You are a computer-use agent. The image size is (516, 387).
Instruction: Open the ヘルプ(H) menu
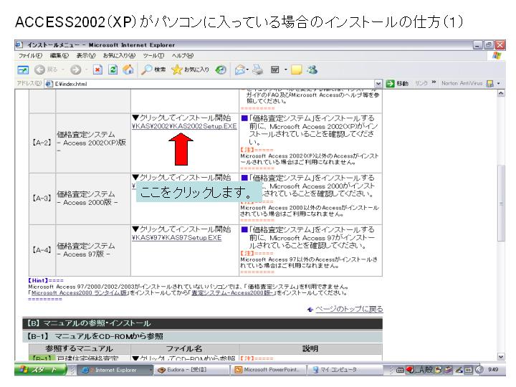(183, 56)
